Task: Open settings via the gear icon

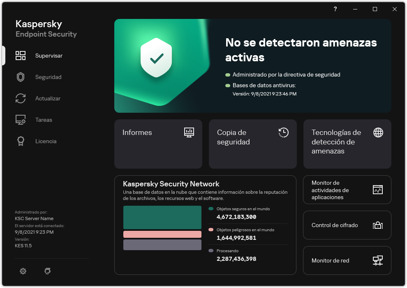Action: (23, 271)
